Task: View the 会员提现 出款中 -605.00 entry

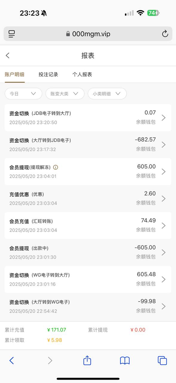Action: coord(88,252)
